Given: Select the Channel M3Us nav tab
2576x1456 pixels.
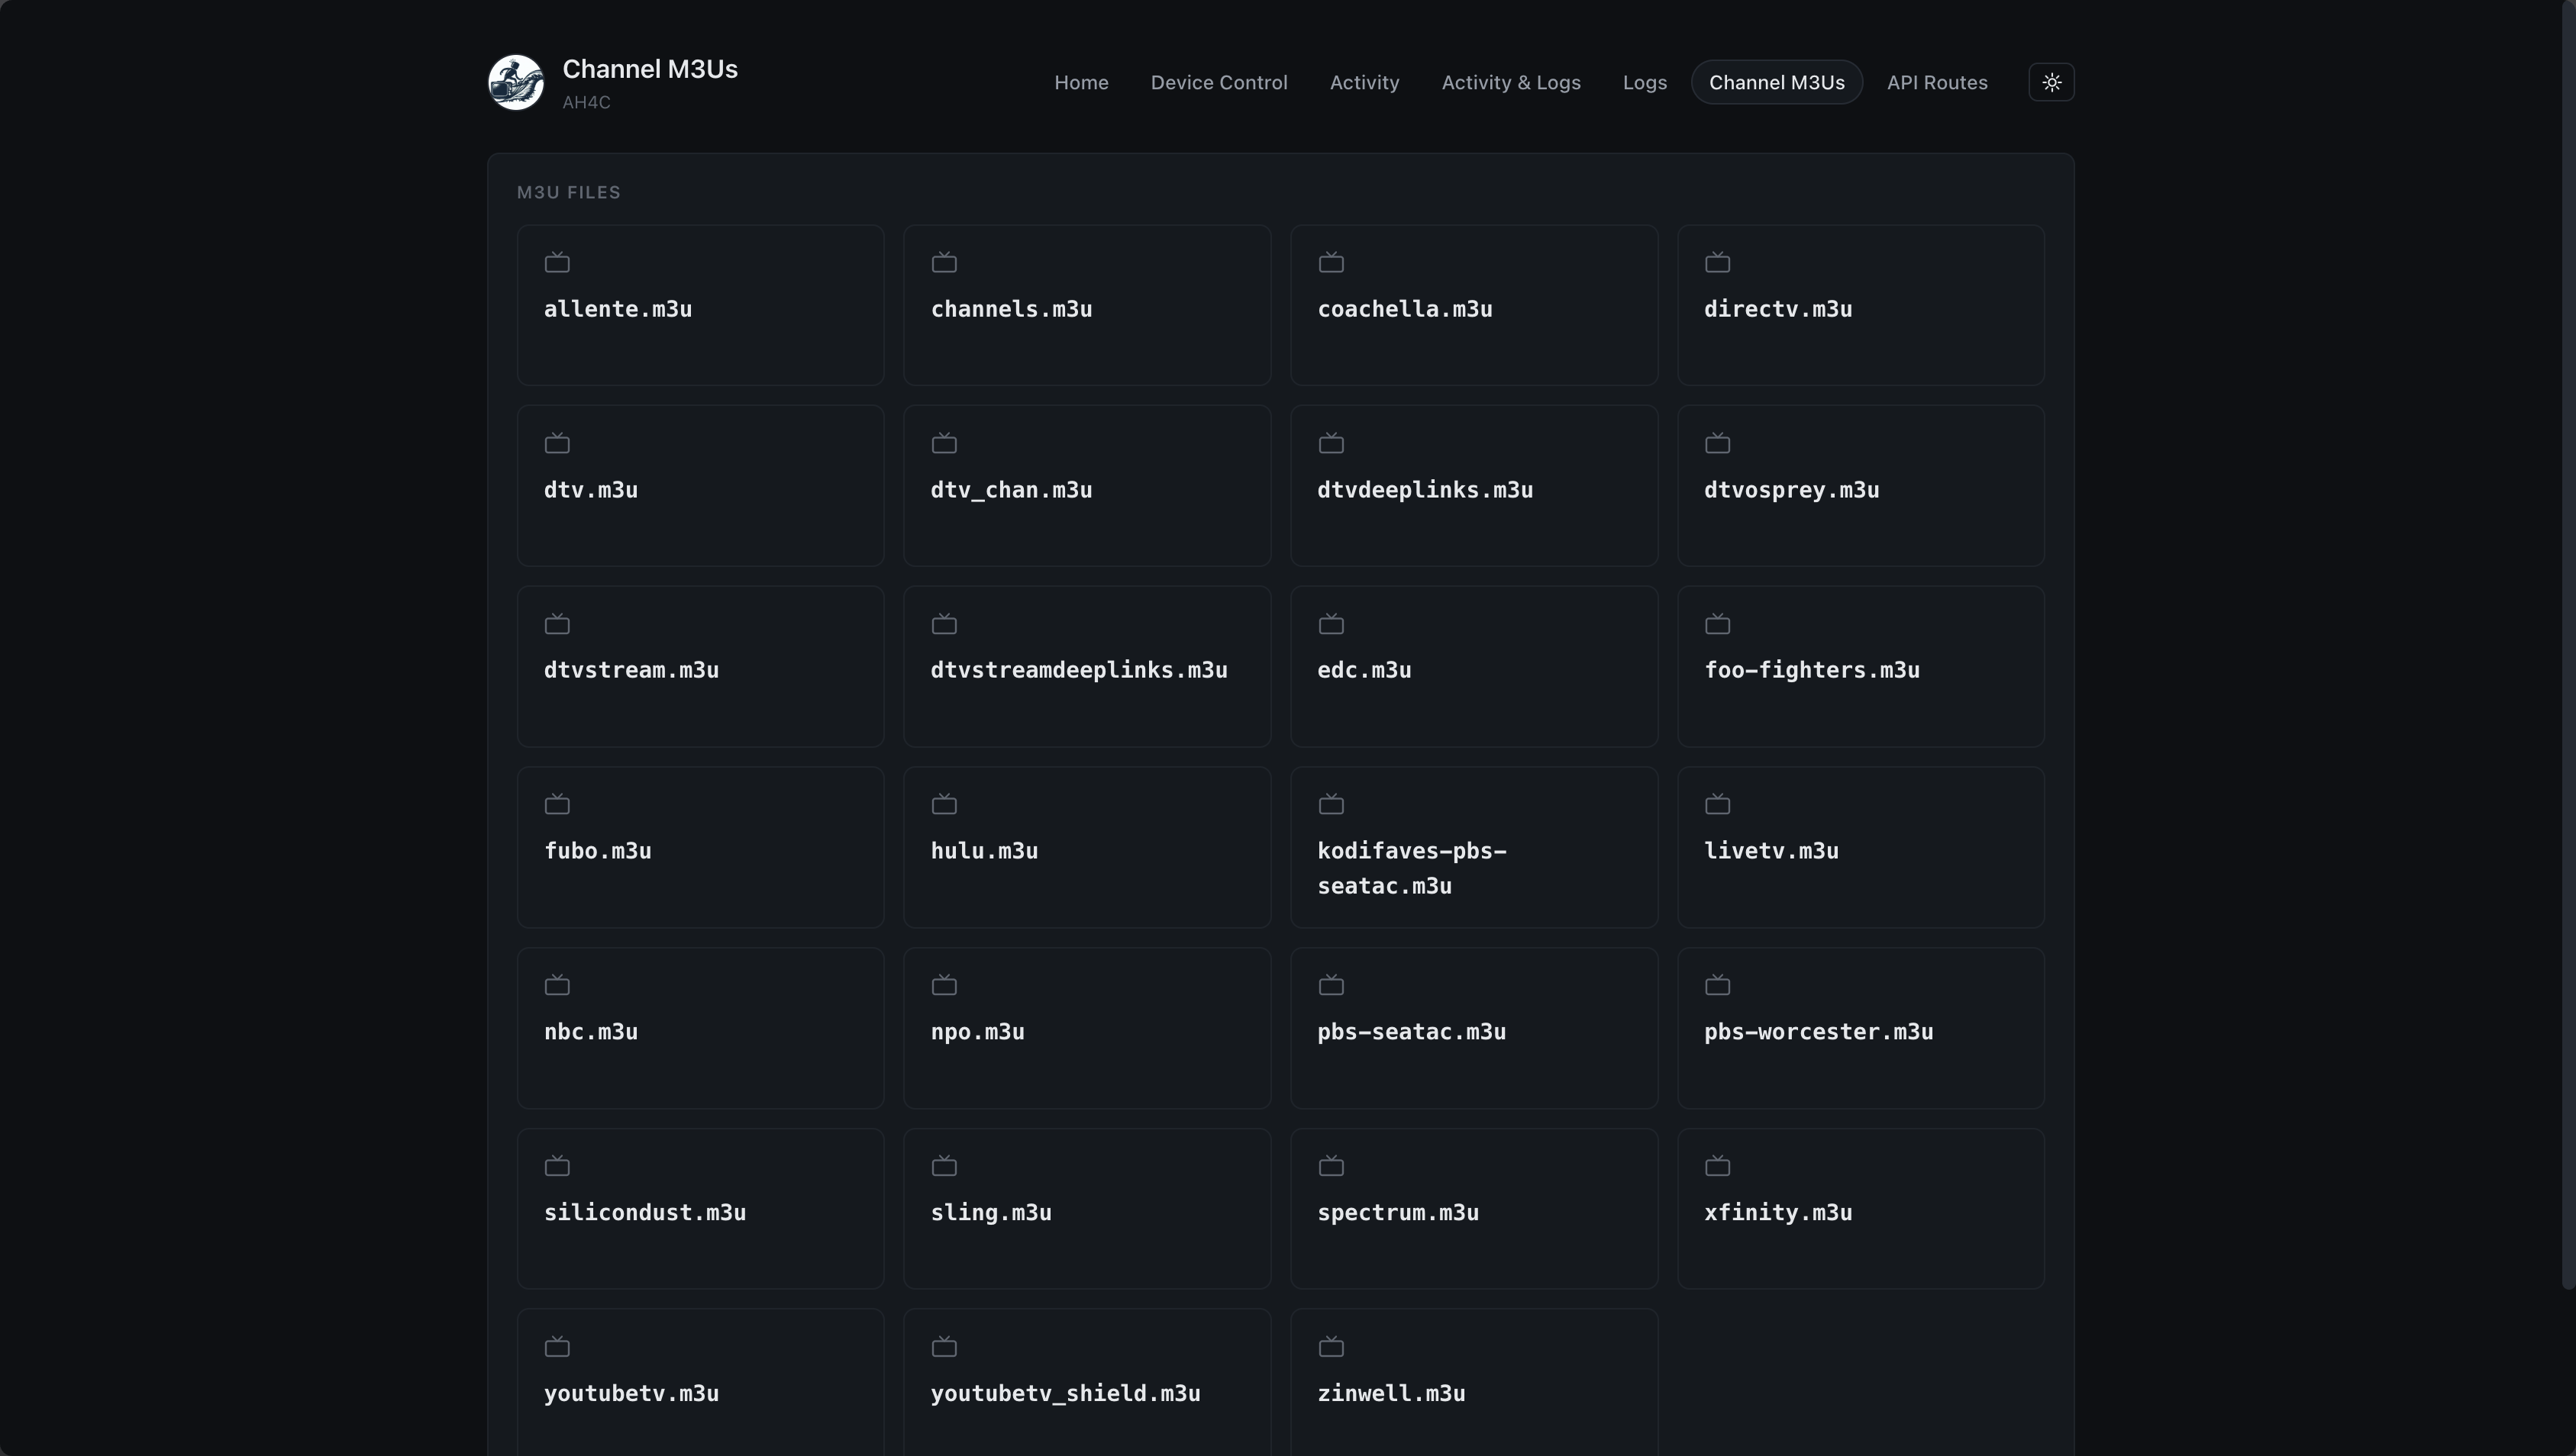Looking at the screenshot, I should (1777, 82).
